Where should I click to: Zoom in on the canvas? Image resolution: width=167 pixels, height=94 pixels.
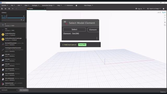165,17
